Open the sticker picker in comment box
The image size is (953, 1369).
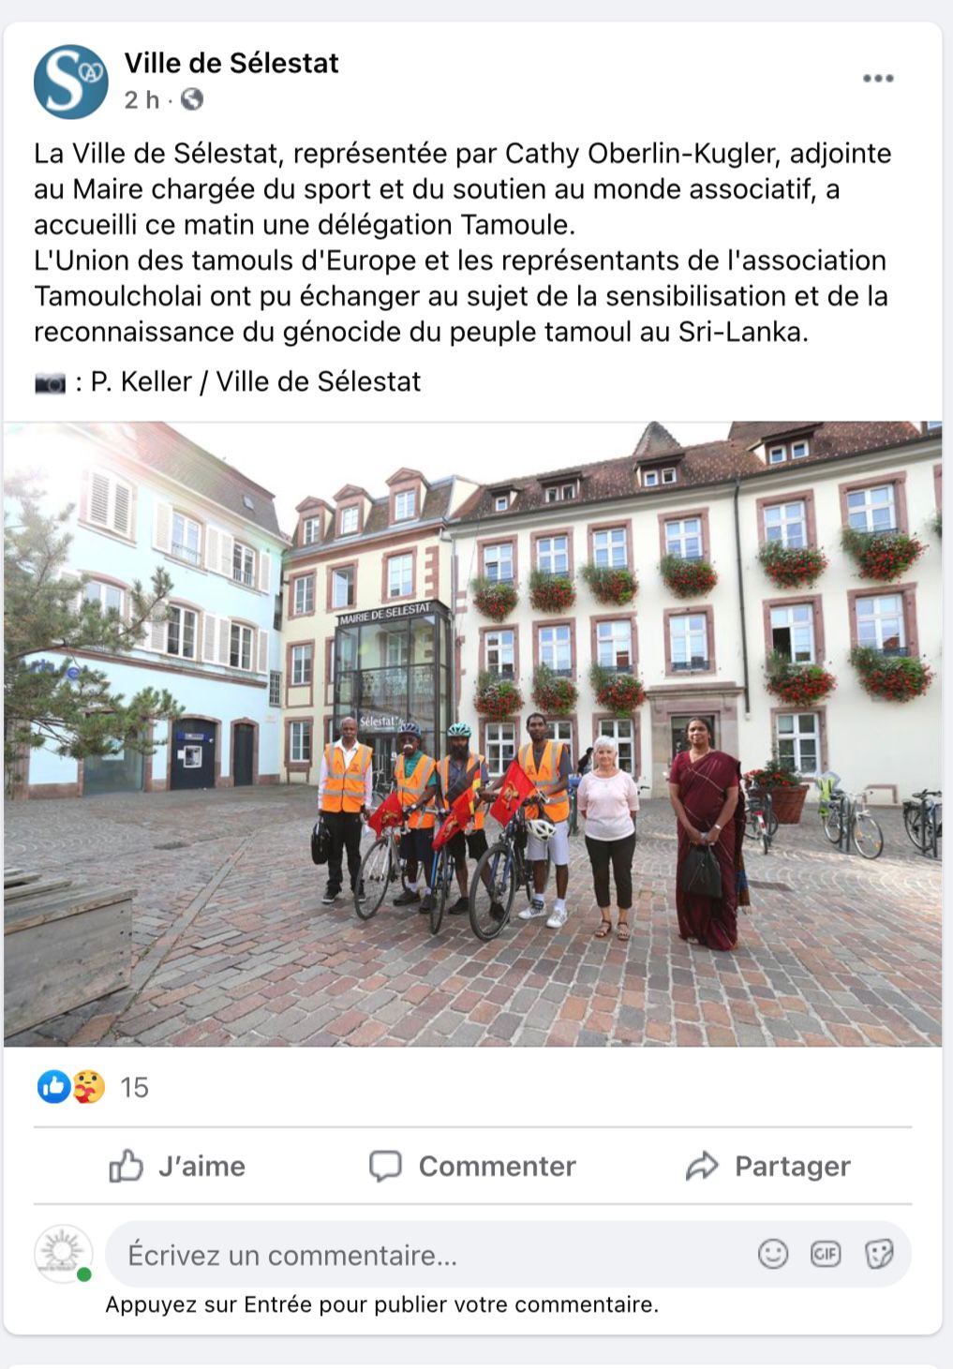click(879, 1254)
